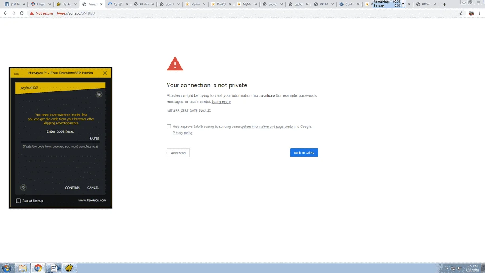This screenshot has height=273, width=485.
Task: Open system information and page content link
Action: [x=268, y=127]
